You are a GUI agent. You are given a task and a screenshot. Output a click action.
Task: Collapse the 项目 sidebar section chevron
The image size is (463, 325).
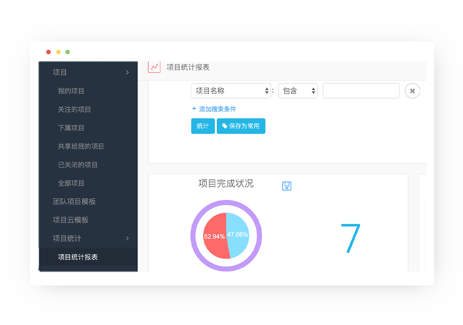pos(128,72)
